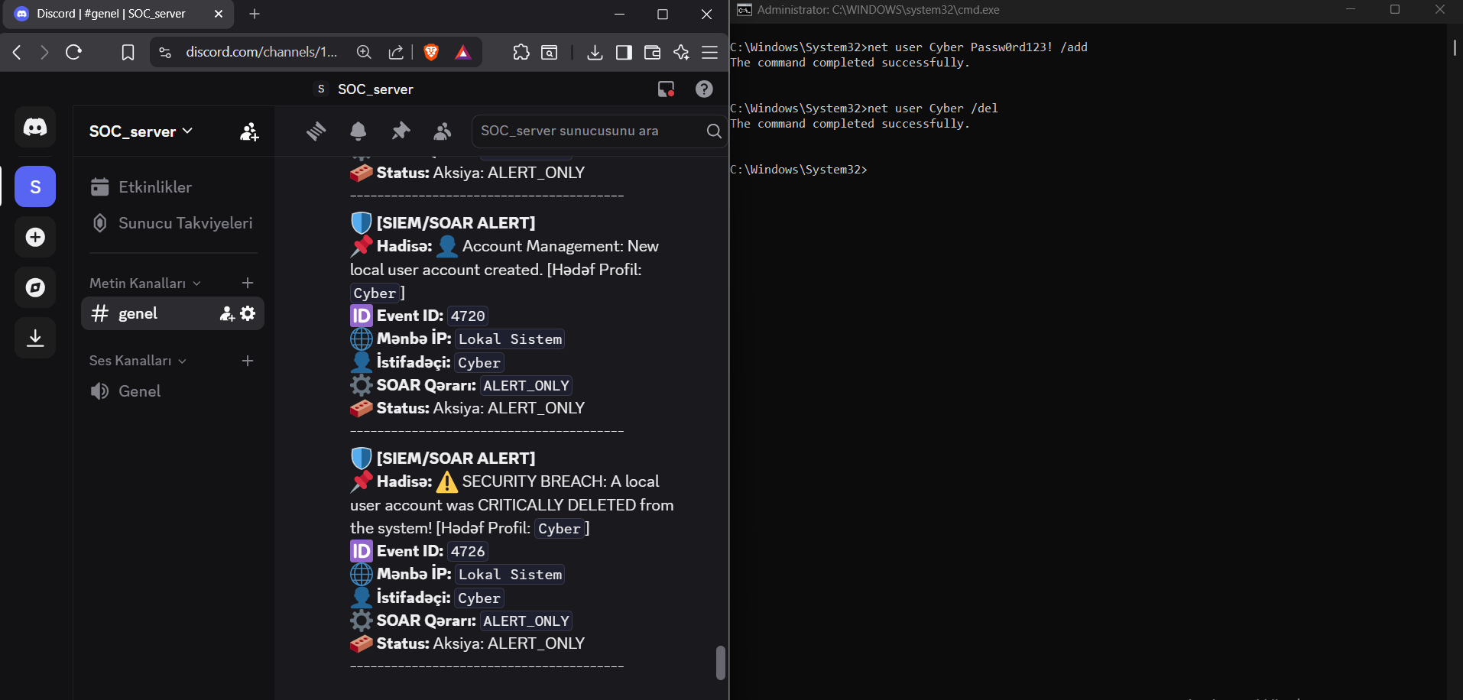The width and height of the screenshot is (1463, 700).
Task: Click the Password123 add command in cmd
Action: click(909, 47)
